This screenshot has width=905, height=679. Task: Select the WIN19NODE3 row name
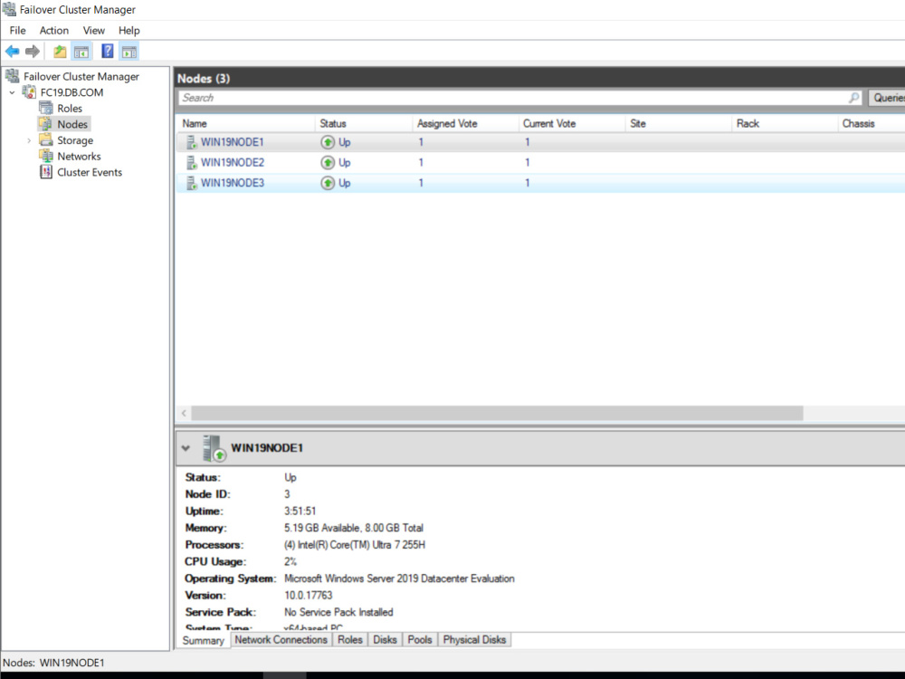pos(232,183)
